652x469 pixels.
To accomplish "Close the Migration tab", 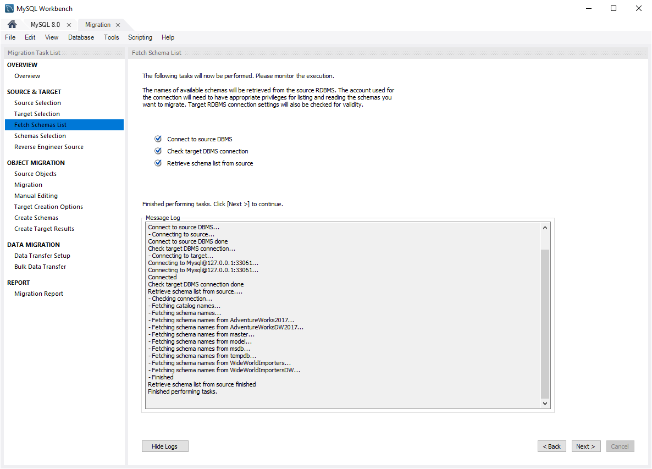I will click(118, 25).
